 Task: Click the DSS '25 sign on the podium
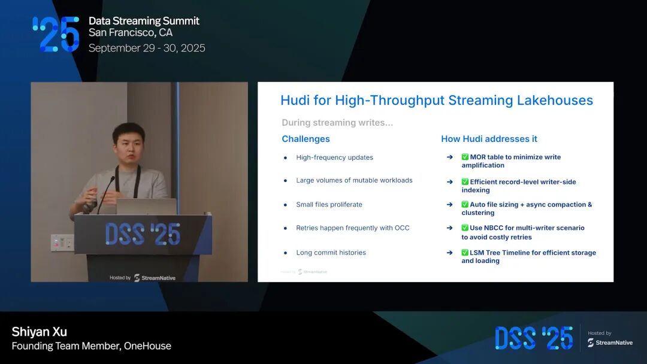143,234
